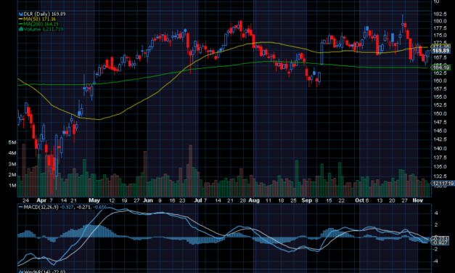455x273 pixels.
Task: Click the 19 date label in May
Action: [125, 200]
